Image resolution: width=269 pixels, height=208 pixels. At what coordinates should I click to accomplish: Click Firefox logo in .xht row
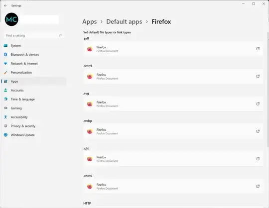tap(90, 159)
